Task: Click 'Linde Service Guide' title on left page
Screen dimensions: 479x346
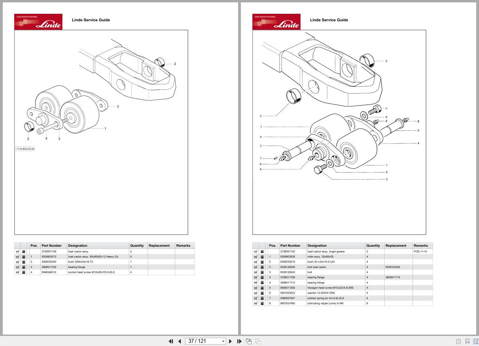Action: [91, 20]
